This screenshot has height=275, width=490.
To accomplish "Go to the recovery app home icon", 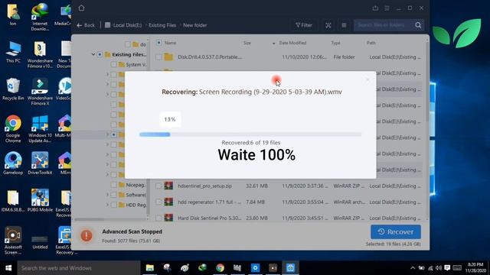I will pos(82,8).
